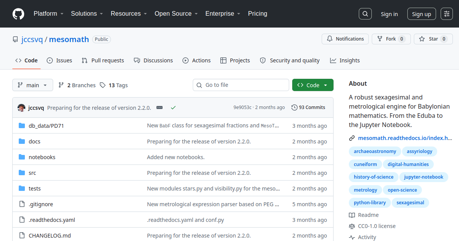Click the docs folder icon
459x241 pixels.
(x=22, y=141)
